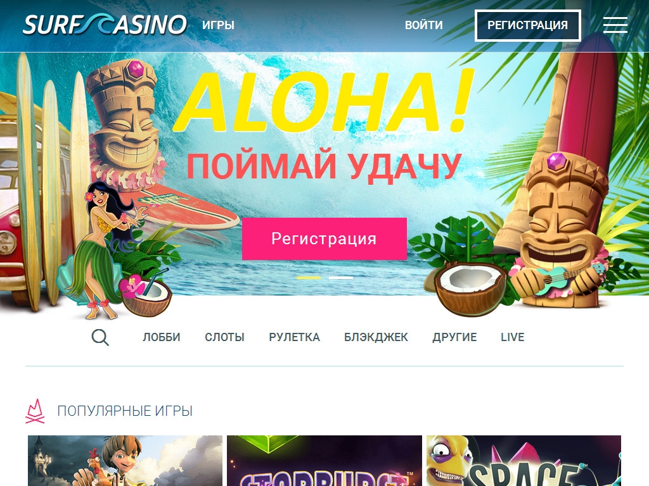This screenshot has height=486, width=649.
Task: Select the LIVE games tab
Action: (512, 337)
